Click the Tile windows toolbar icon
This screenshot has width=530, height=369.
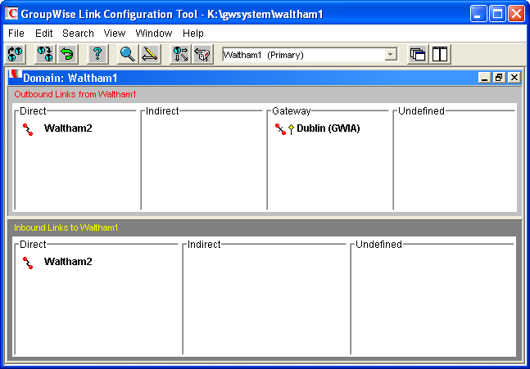pyautogui.click(x=440, y=54)
